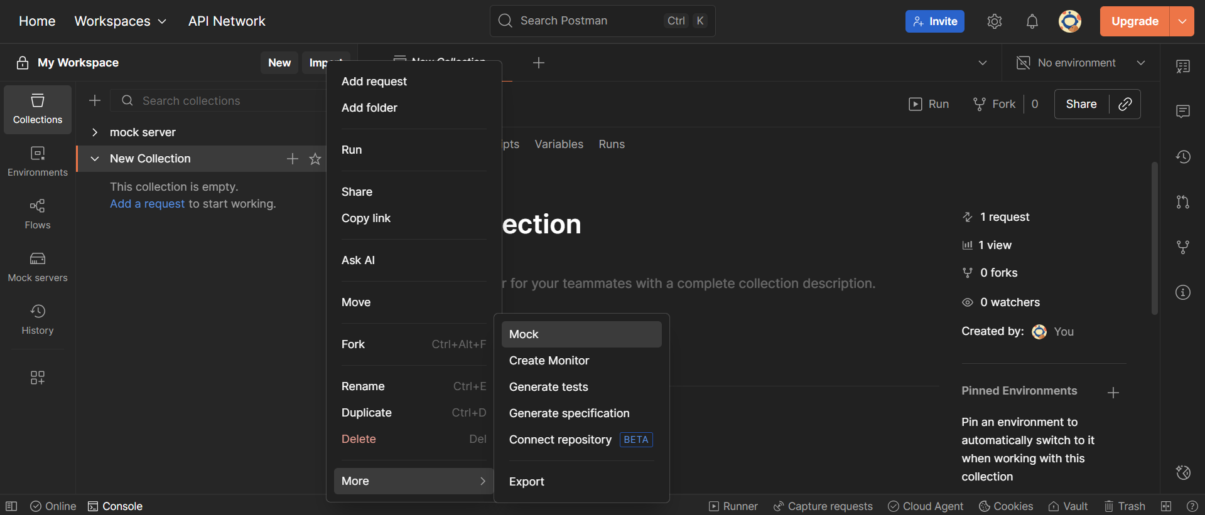Open the More submenu
The width and height of the screenshot is (1205, 515).
[414, 481]
